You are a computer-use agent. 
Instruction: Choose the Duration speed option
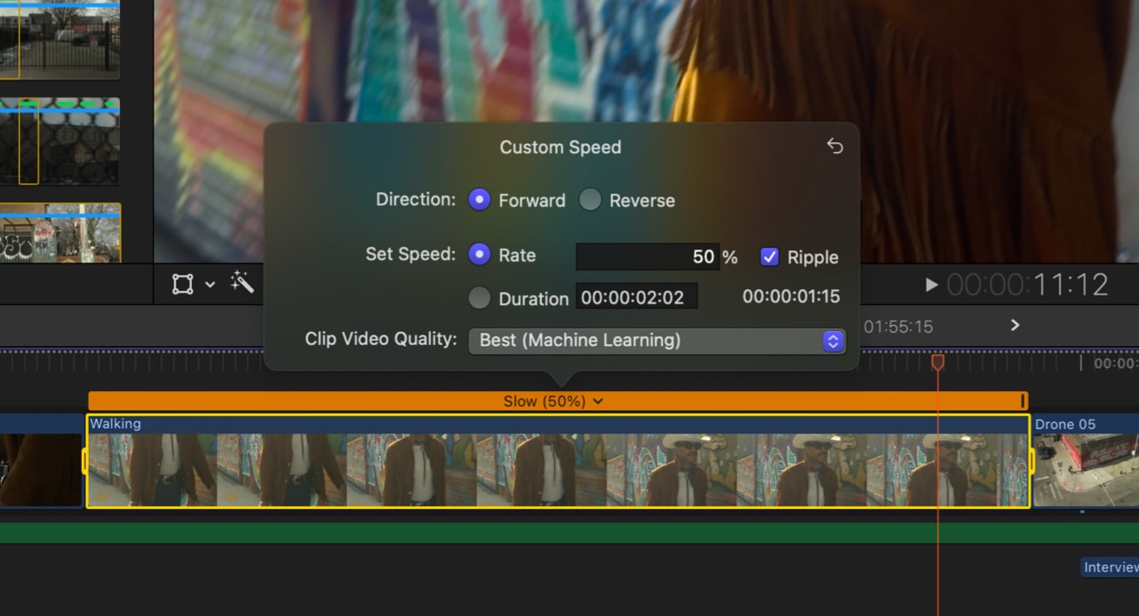tap(479, 298)
